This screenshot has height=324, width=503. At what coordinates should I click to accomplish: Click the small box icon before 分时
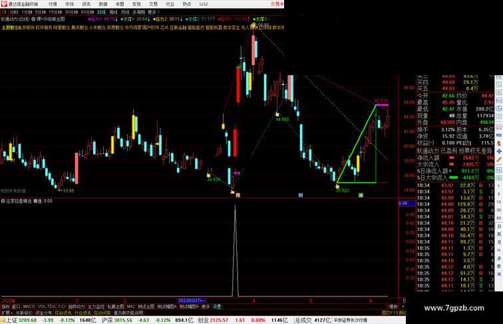[x=4, y=12]
